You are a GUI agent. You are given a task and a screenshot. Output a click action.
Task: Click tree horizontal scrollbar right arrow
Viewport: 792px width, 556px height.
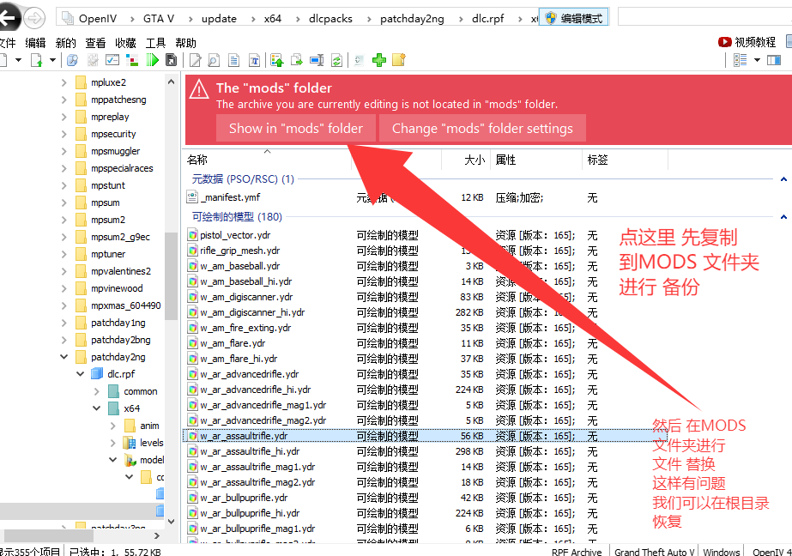click(156, 535)
